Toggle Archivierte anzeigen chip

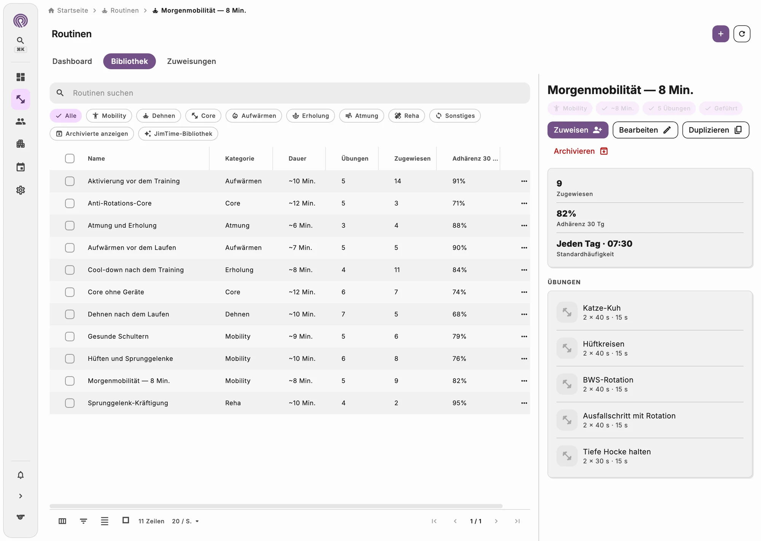[92, 134]
